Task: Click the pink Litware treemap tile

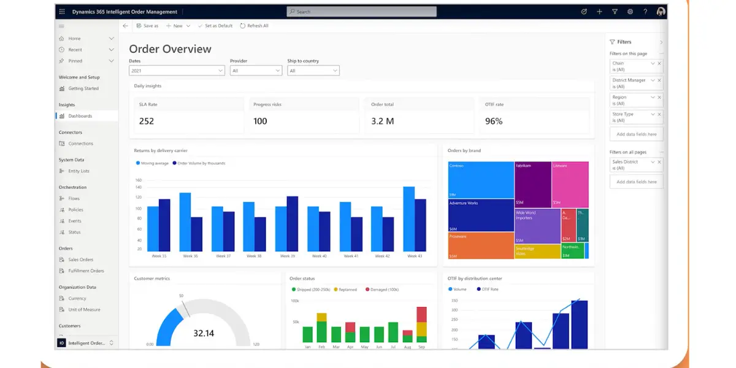Action: tap(570, 185)
